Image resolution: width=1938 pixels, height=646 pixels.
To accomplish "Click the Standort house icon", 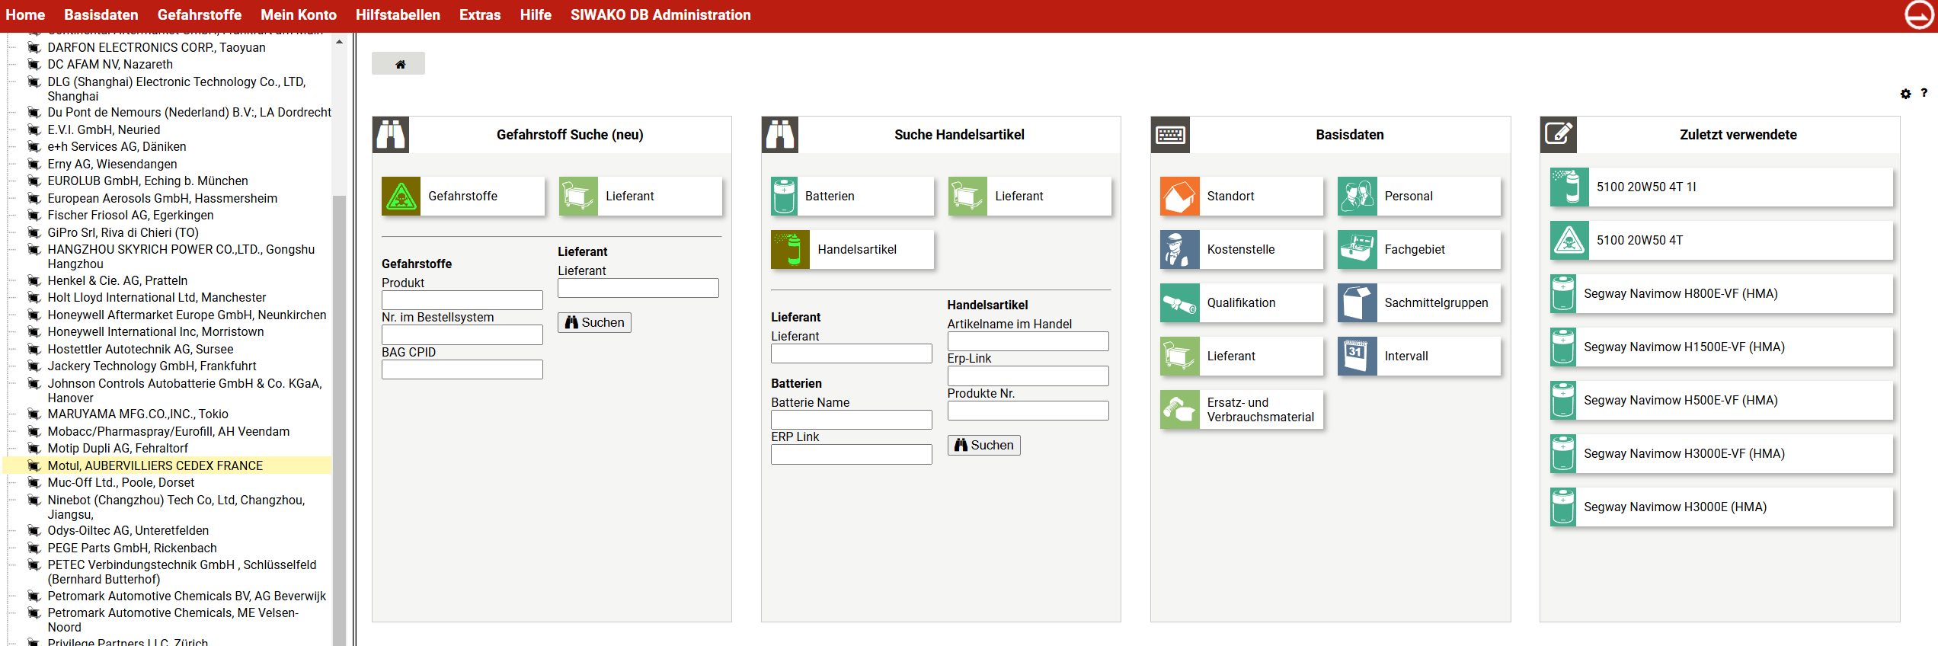I will (1179, 197).
